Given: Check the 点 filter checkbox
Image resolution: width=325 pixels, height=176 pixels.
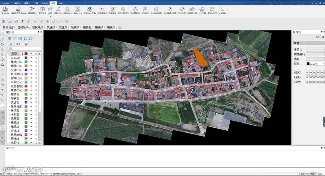Looking at the screenshot, I should [8, 44].
